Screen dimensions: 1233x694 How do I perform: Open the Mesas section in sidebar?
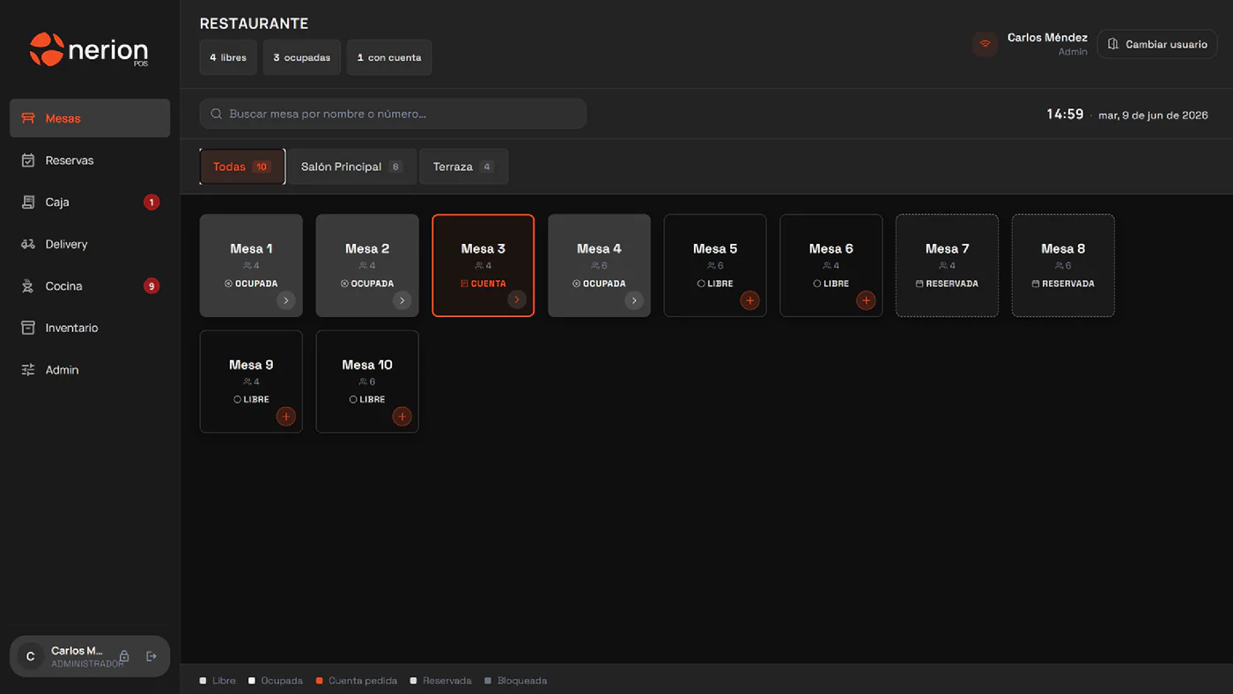pyautogui.click(x=90, y=118)
